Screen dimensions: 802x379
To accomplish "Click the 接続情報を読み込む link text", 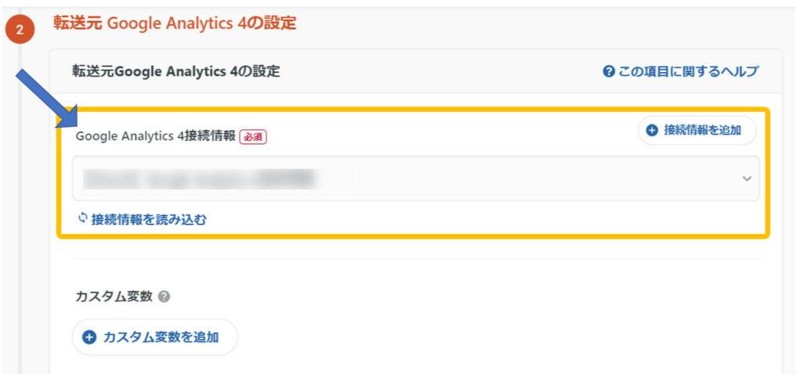I will click(x=149, y=219).
